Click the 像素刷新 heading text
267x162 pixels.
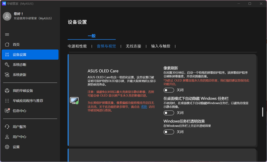[x=171, y=68]
